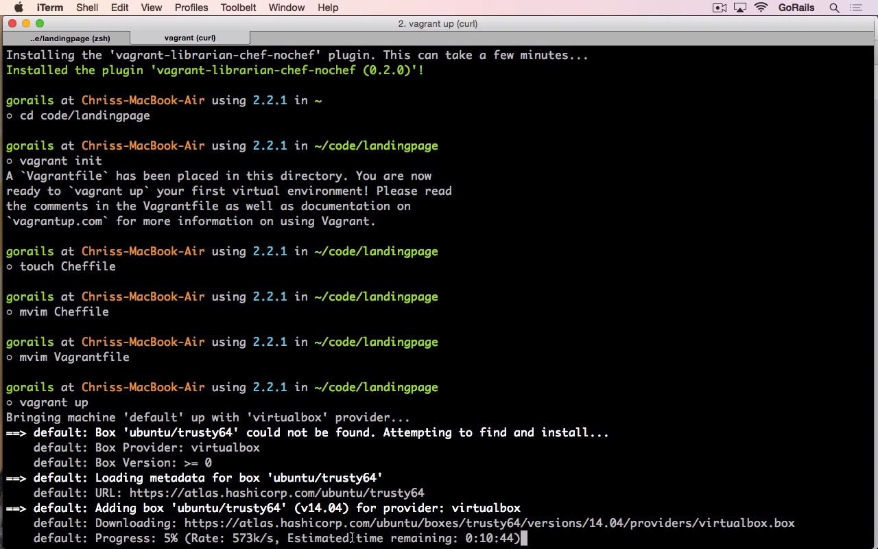Open the Apple menu

coord(19,8)
